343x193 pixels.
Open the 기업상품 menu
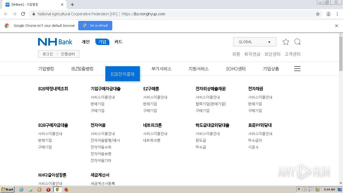(271, 69)
